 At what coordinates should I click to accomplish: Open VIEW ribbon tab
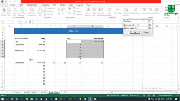click(x=71, y=5)
